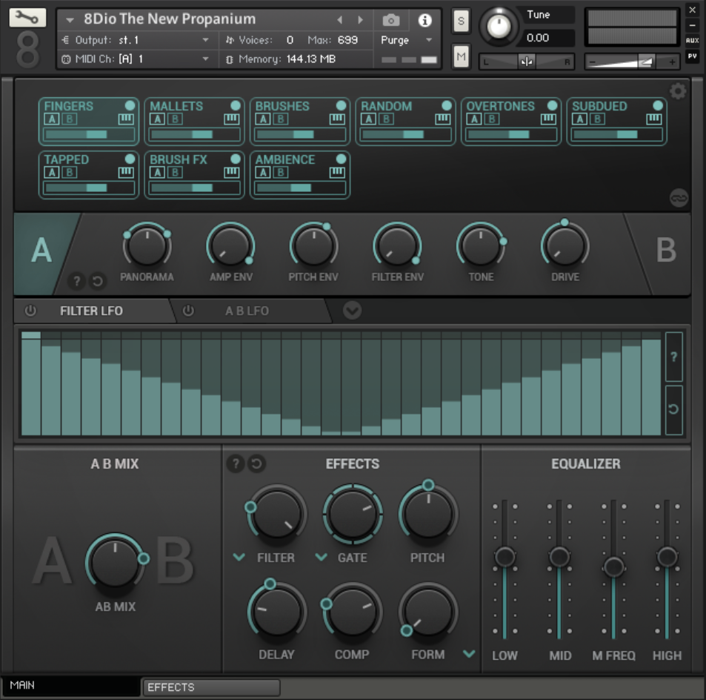Click the Max voices value 699

coord(347,40)
